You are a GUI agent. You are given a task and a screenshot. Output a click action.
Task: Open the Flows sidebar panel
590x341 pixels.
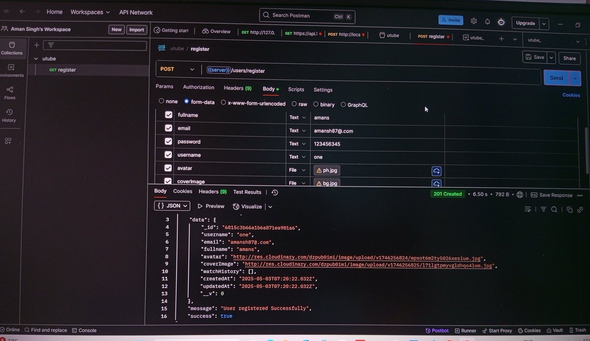[x=10, y=93]
